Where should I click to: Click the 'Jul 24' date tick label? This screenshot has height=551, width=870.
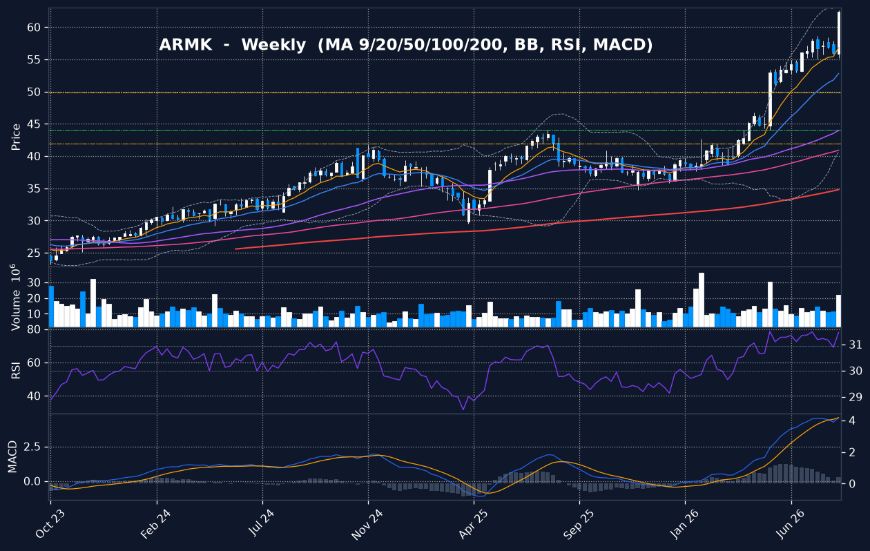coord(262,523)
